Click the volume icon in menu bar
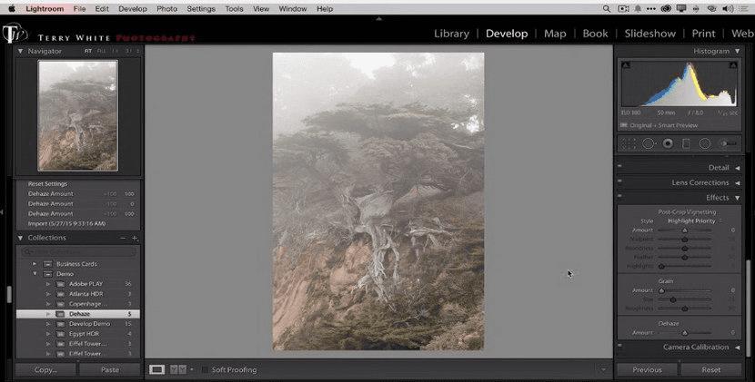 click(728, 9)
